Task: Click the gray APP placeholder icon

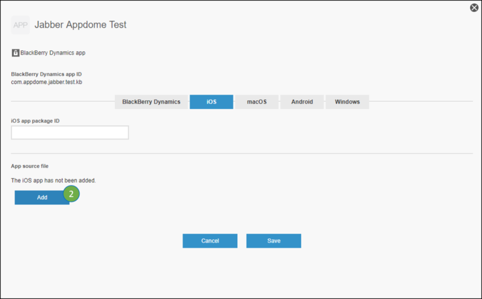Action: (x=20, y=25)
